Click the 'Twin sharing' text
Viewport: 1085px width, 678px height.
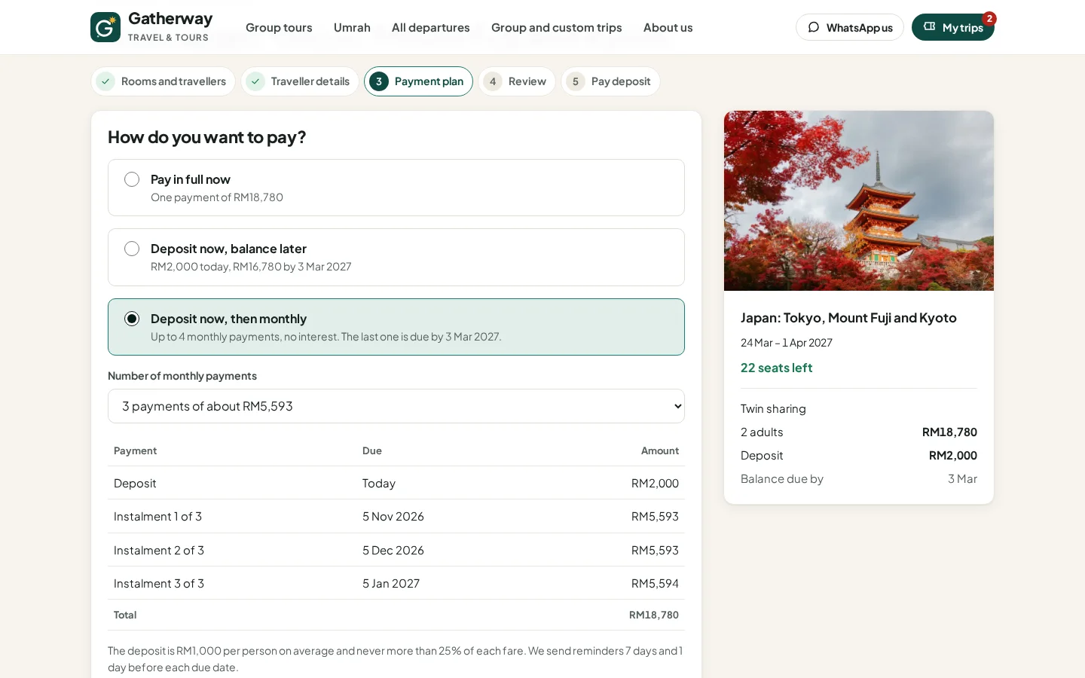[x=773, y=409]
